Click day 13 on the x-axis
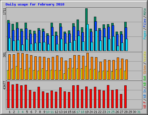Image resolution: width=148 pixels, height=115 pixels. coord(61,112)
